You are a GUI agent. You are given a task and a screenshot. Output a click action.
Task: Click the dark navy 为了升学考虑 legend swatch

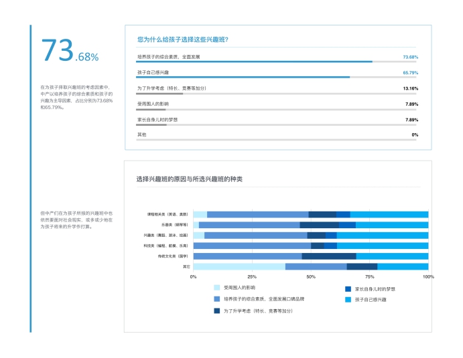click(216, 310)
